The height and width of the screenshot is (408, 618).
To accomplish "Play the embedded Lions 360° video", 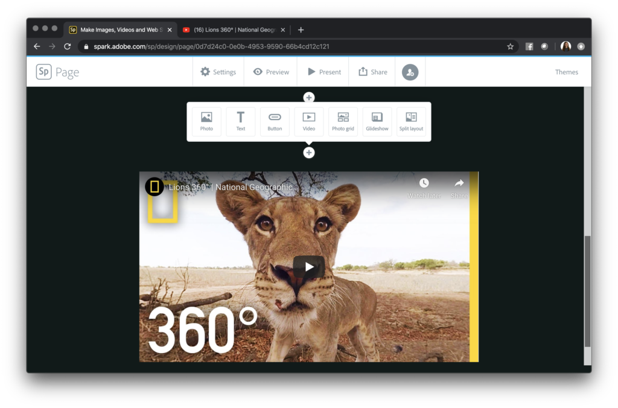I will pyautogui.click(x=309, y=266).
